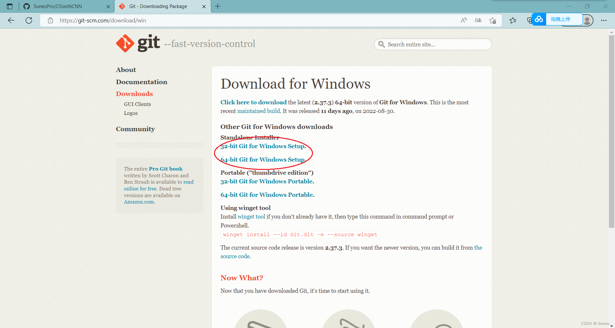This screenshot has height=328, width=615.
Task: Click the blue cloud upload icon
Action: pyautogui.click(x=539, y=19)
